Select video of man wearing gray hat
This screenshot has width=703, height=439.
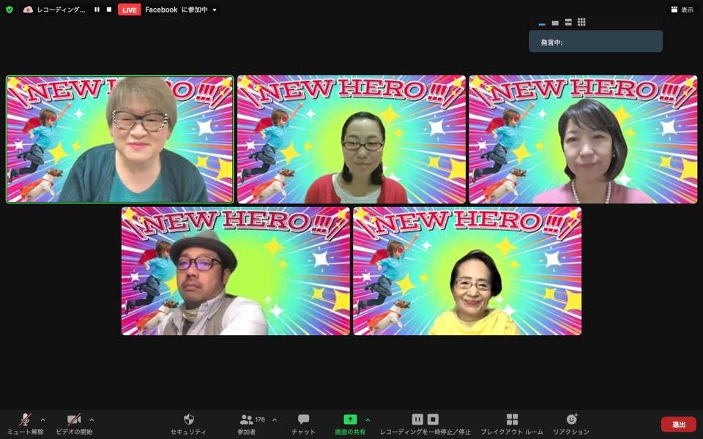(235, 271)
